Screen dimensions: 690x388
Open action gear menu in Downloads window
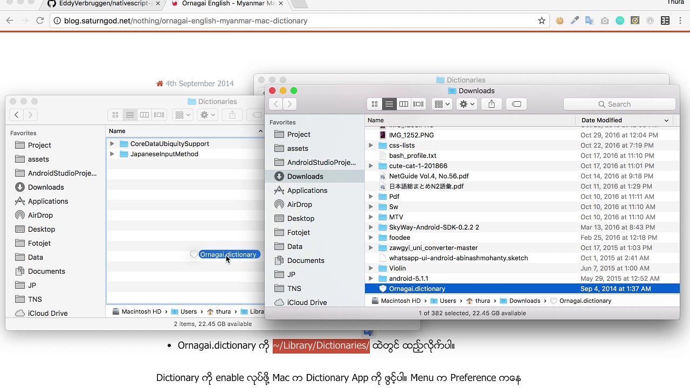coord(466,104)
